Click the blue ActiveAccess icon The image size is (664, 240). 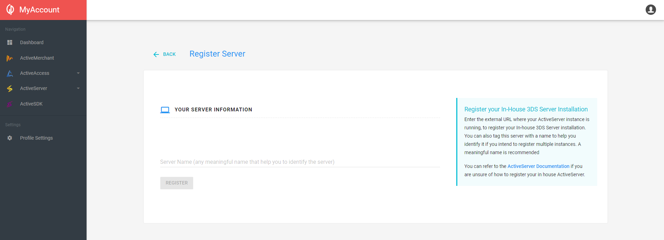[x=10, y=73]
